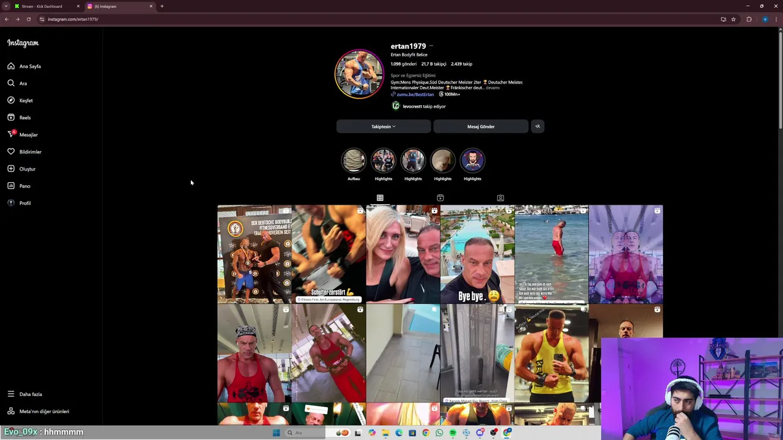The height and width of the screenshot is (440, 783).
Task: Click the install app icon in address bar
Action: coord(723,19)
